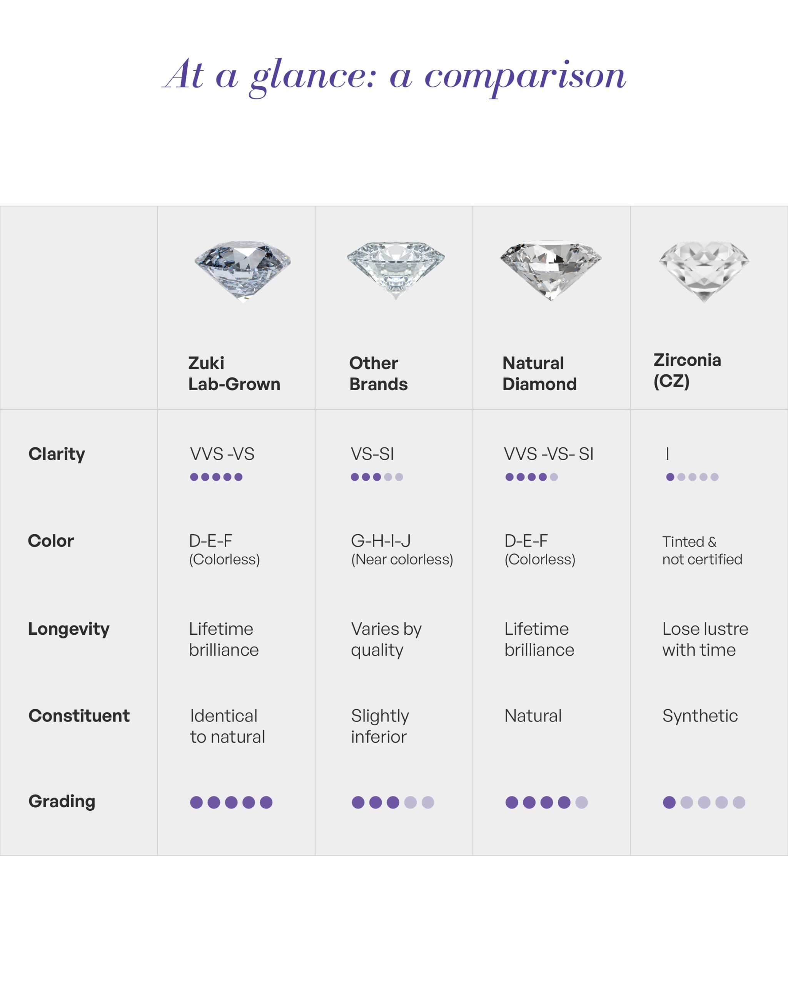Click the 'At a glance: a comparison' title
This screenshot has height=986, width=788.
click(394, 76)
